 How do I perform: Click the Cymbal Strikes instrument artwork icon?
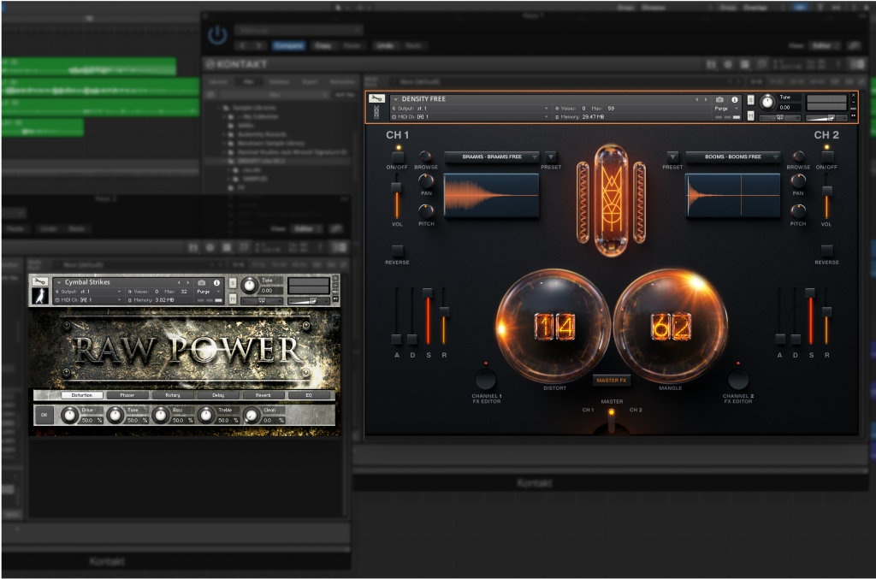(x=39, y=296)
